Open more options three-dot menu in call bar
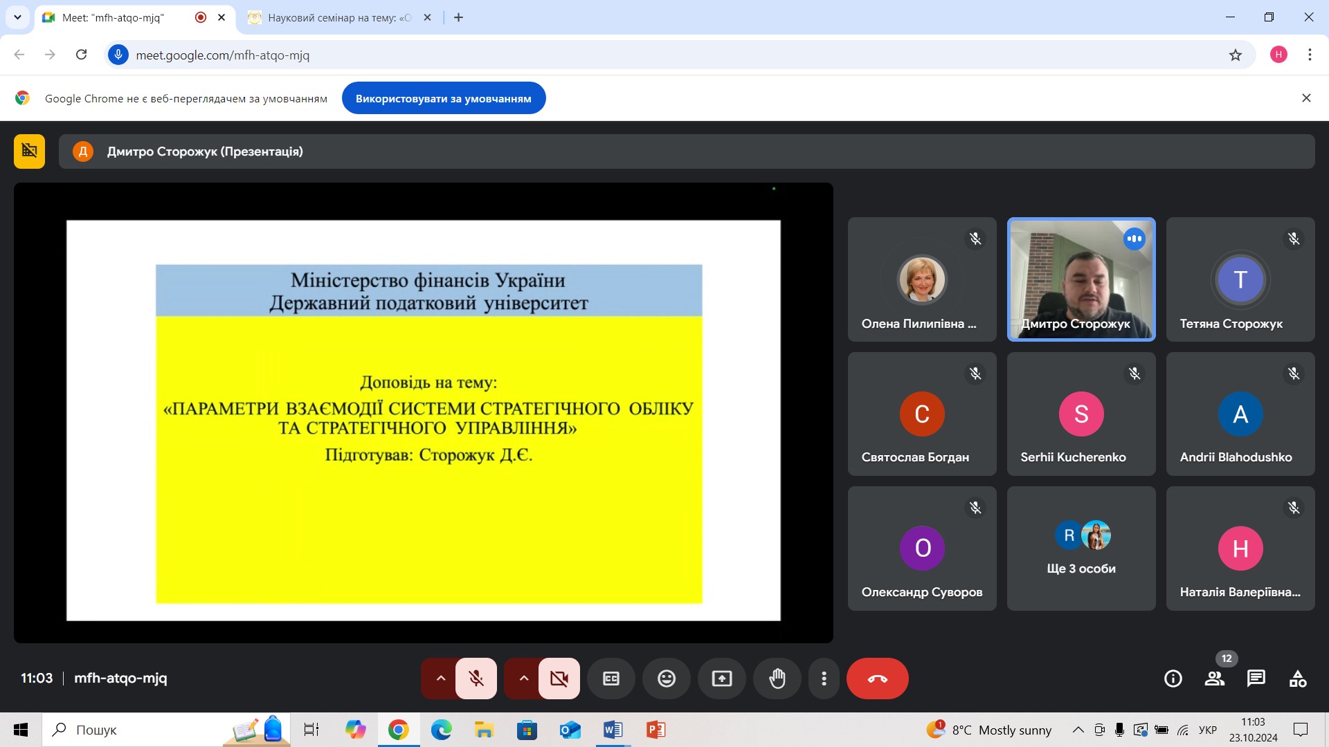 click(x=824, y=679)
